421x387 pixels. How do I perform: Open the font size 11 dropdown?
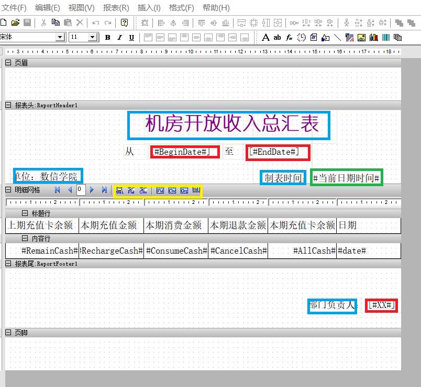(x=91, y=37)
